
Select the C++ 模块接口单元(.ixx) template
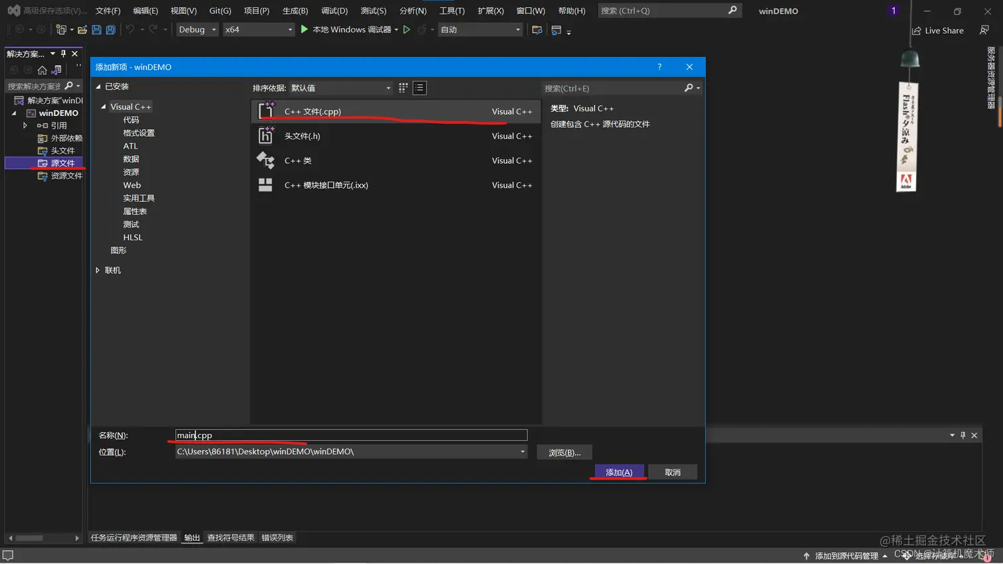[x=396, y=185]
